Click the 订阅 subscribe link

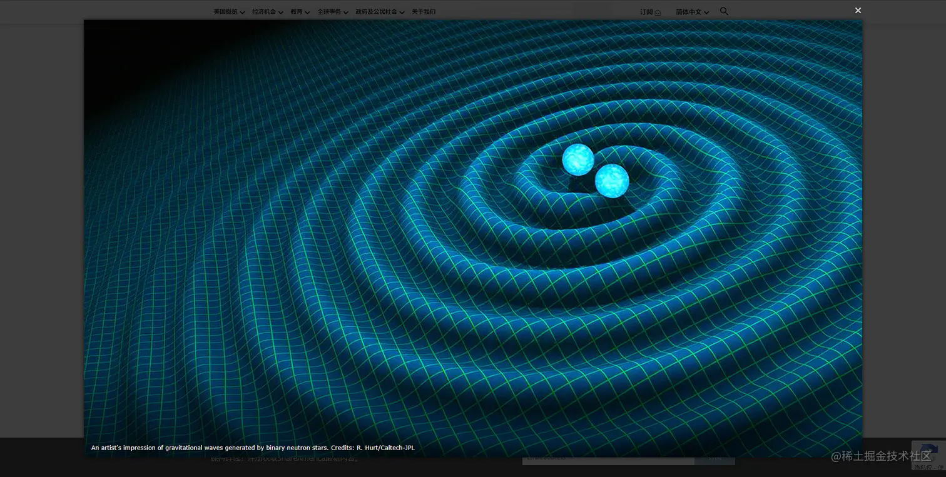click(651, 12)
